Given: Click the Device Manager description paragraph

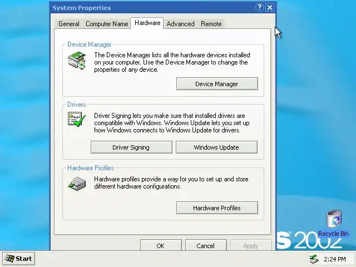Looking at the screenshot, I should [x=172, y=62].
